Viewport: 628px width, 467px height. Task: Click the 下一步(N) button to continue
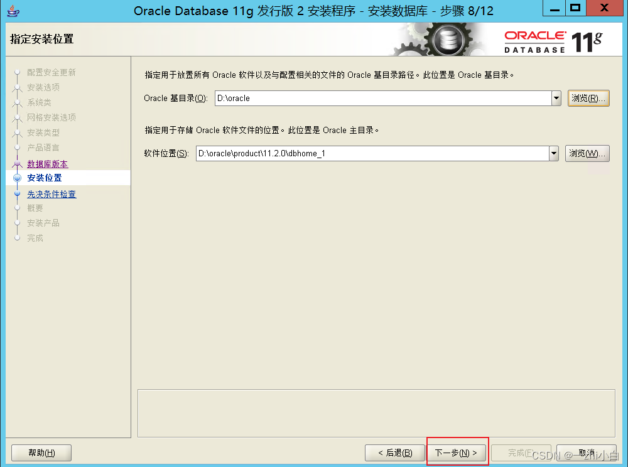457,452
